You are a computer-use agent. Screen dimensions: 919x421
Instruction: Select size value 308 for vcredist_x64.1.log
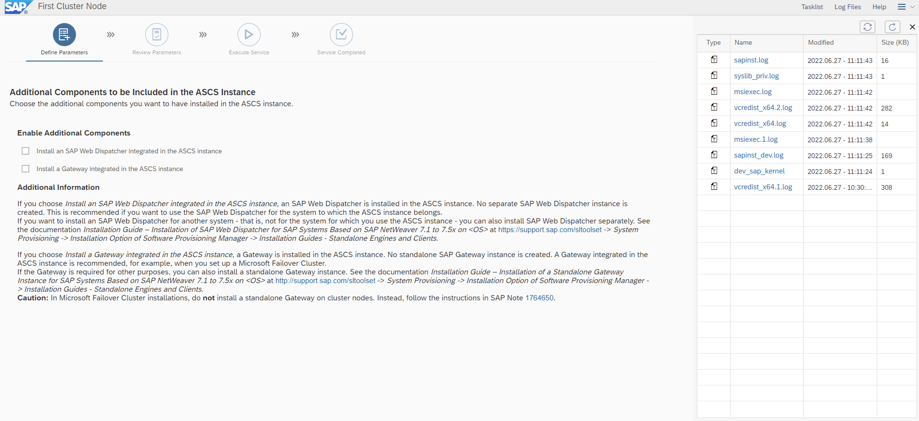pyautogui.click(x=886, y=187)
